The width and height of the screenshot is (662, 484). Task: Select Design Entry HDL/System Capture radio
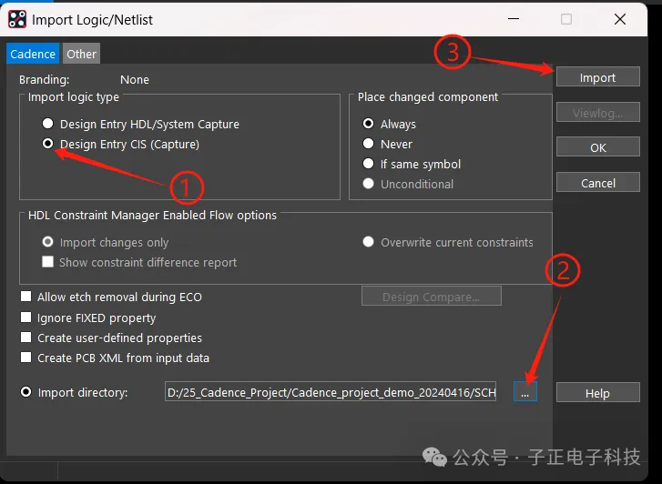47,124
